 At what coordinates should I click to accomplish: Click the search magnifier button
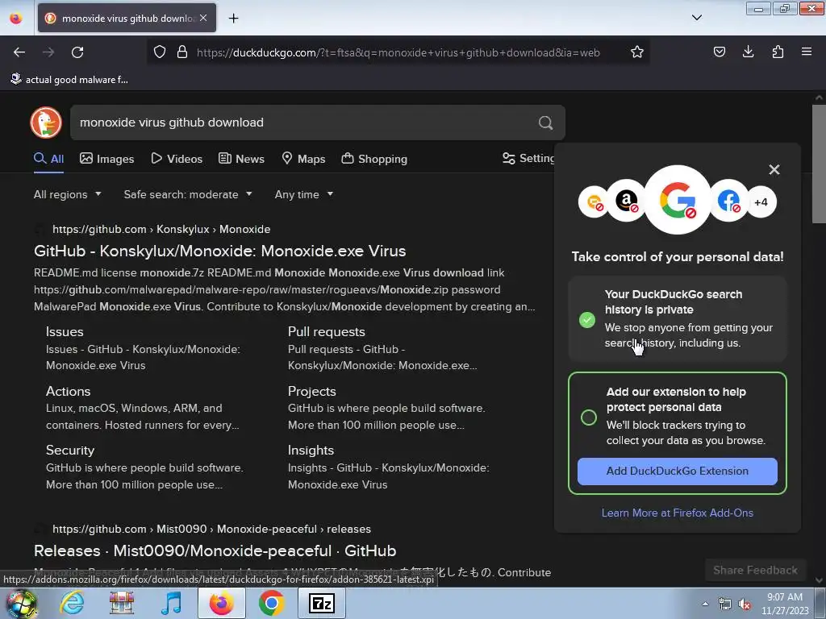pos(546,123)
